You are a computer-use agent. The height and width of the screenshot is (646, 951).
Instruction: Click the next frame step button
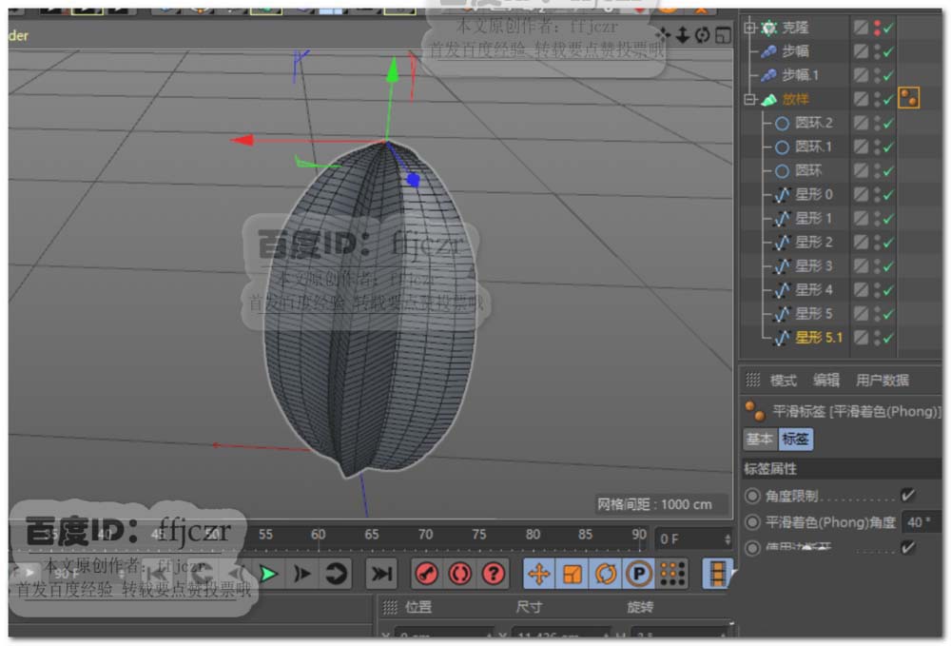[301, 573]
